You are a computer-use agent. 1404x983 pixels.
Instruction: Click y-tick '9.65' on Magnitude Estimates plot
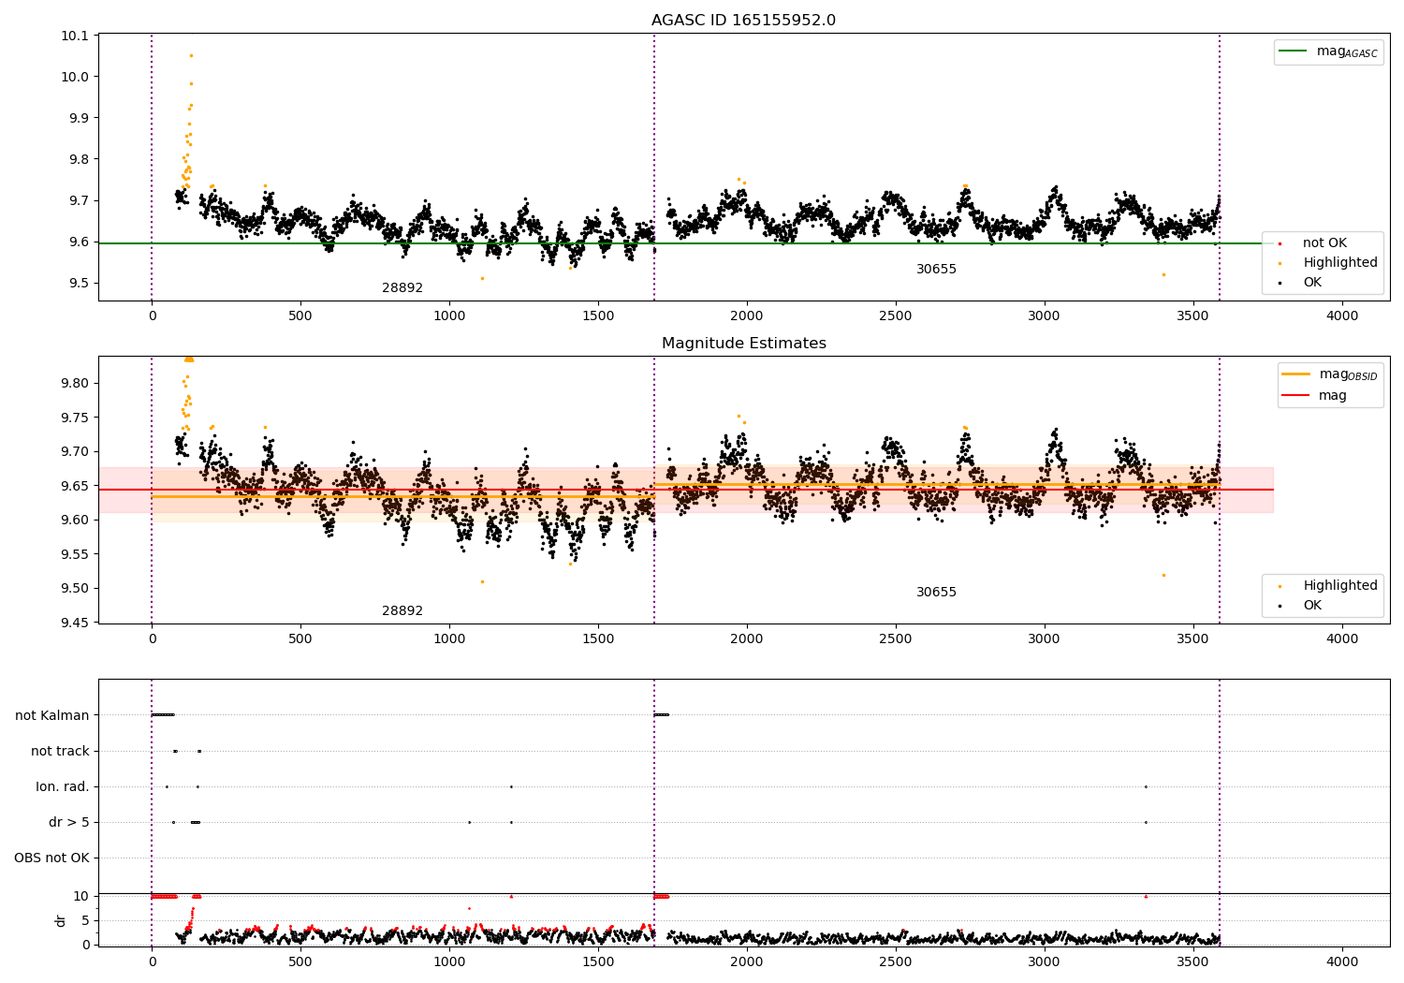[77, 486]
